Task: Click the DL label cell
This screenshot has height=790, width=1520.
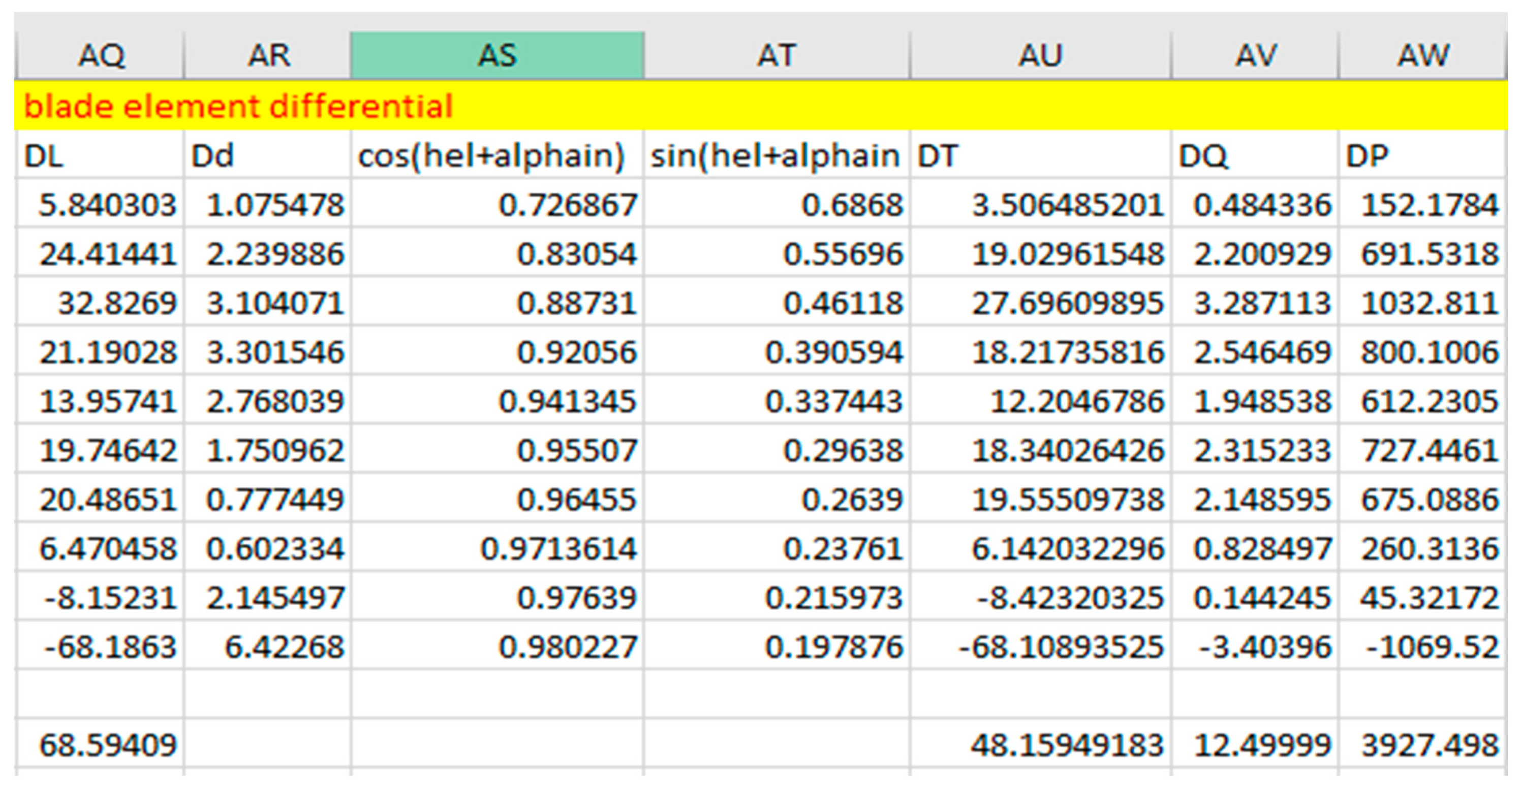Action: (100, 156)
